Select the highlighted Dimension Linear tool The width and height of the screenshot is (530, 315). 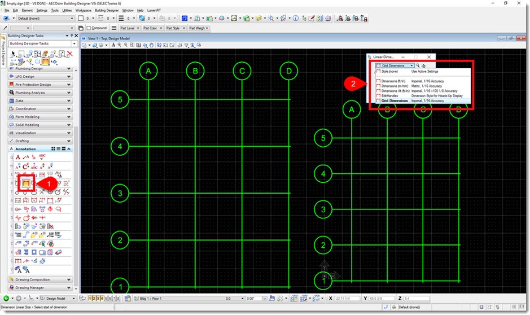[x=26, y=183]
